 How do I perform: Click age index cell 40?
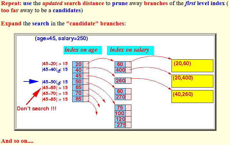click(78, 70)
